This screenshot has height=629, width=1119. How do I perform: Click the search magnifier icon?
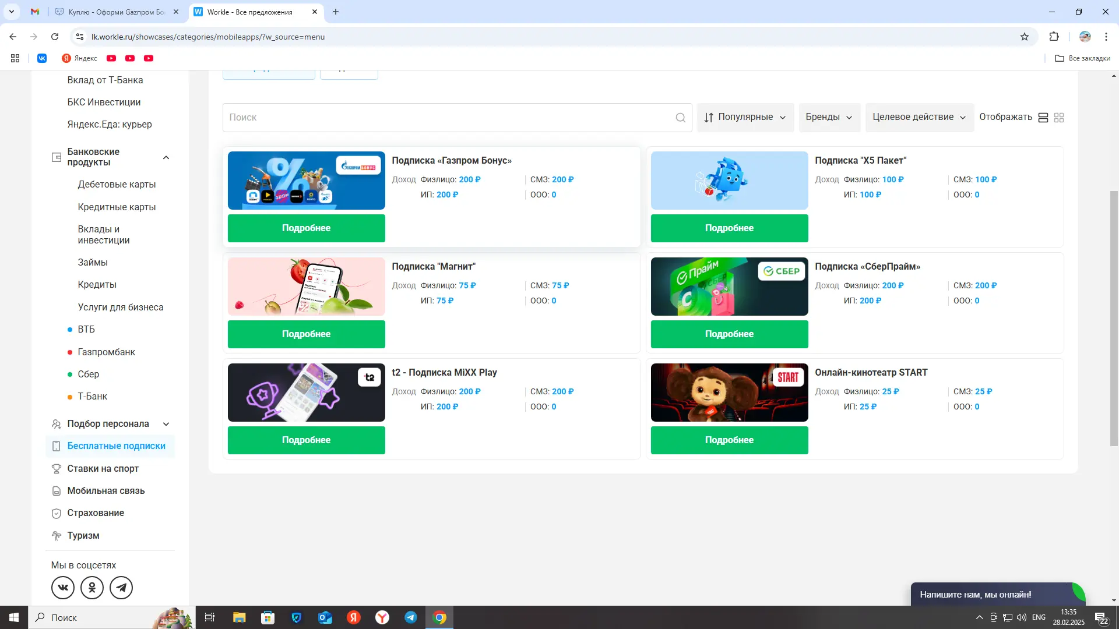point(680,118)
